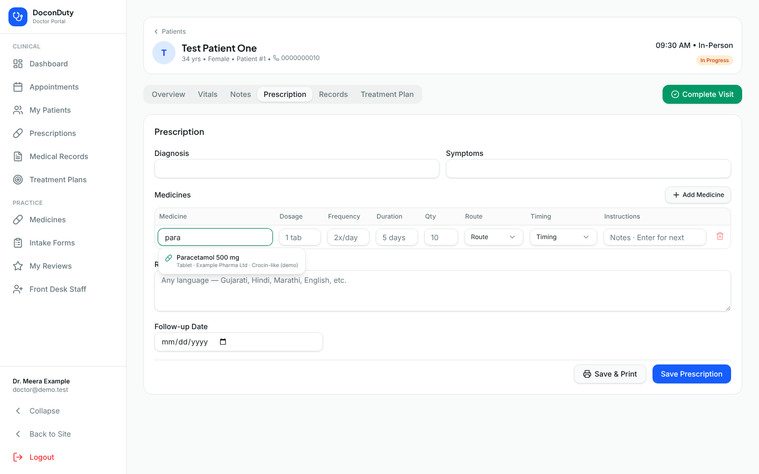Click the Duration field showing 5 days
This screenshot has width=759, height=474.
tap(397, 237)
